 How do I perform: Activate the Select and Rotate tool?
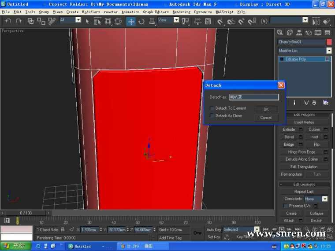[x=141, y=21]
